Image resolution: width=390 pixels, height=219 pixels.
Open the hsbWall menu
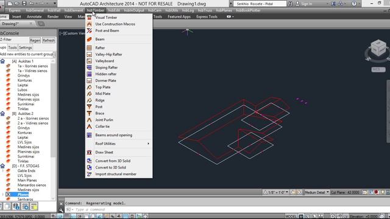54,10
